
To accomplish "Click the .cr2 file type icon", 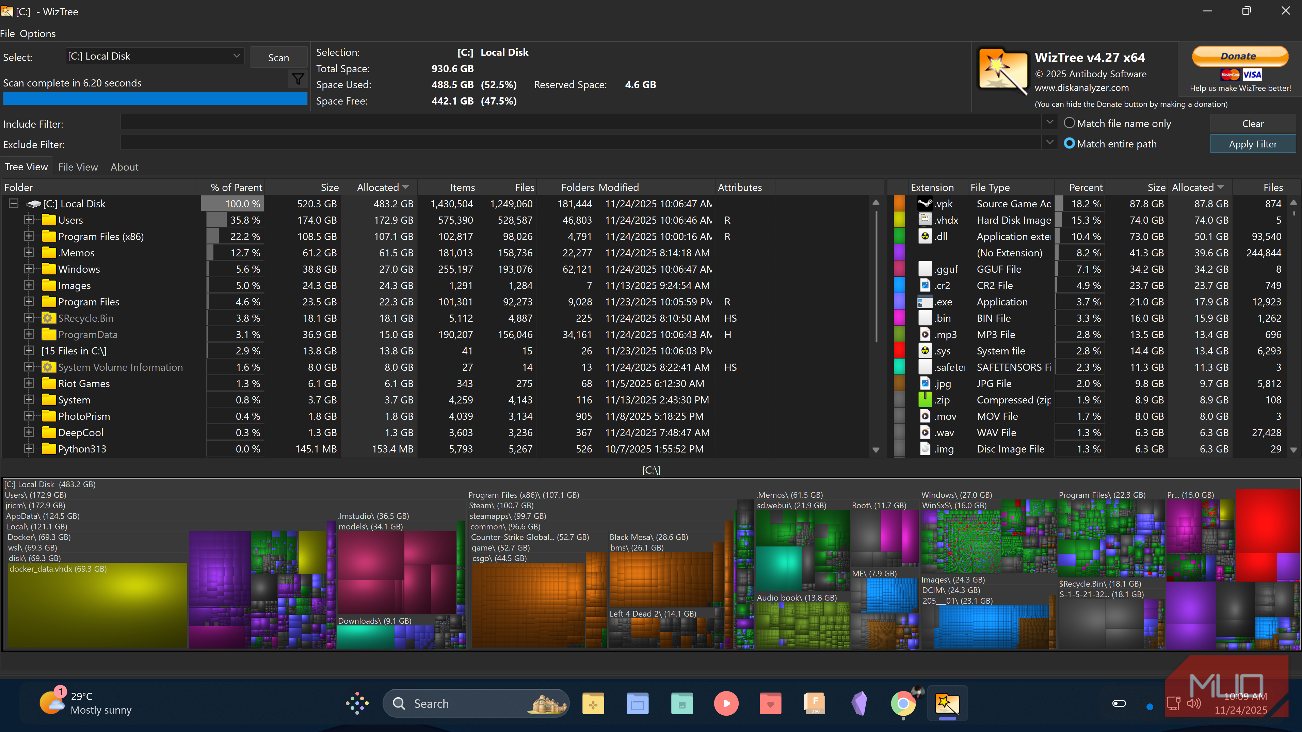I will tap(925, 285).
